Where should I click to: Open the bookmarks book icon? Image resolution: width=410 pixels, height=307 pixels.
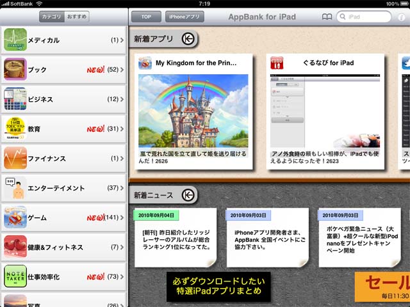tap(327, 17)
